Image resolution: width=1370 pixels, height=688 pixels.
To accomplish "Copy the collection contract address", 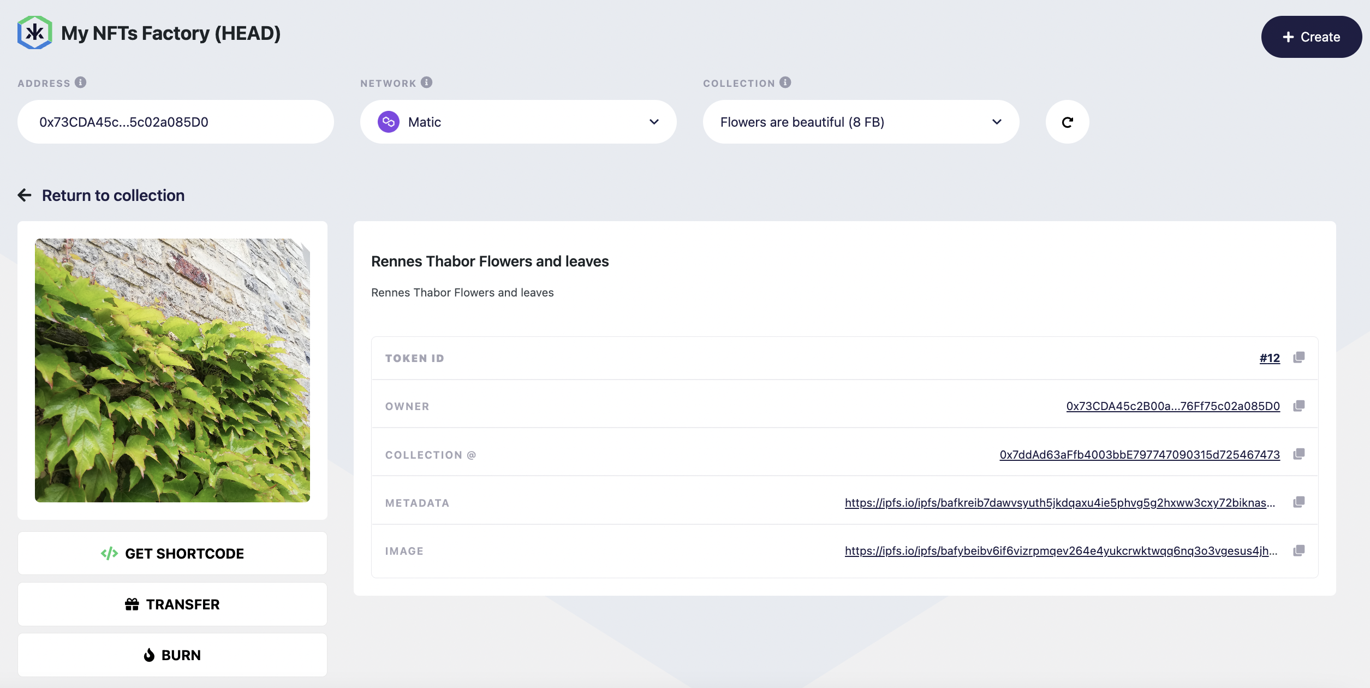I will click(1298, 454).
